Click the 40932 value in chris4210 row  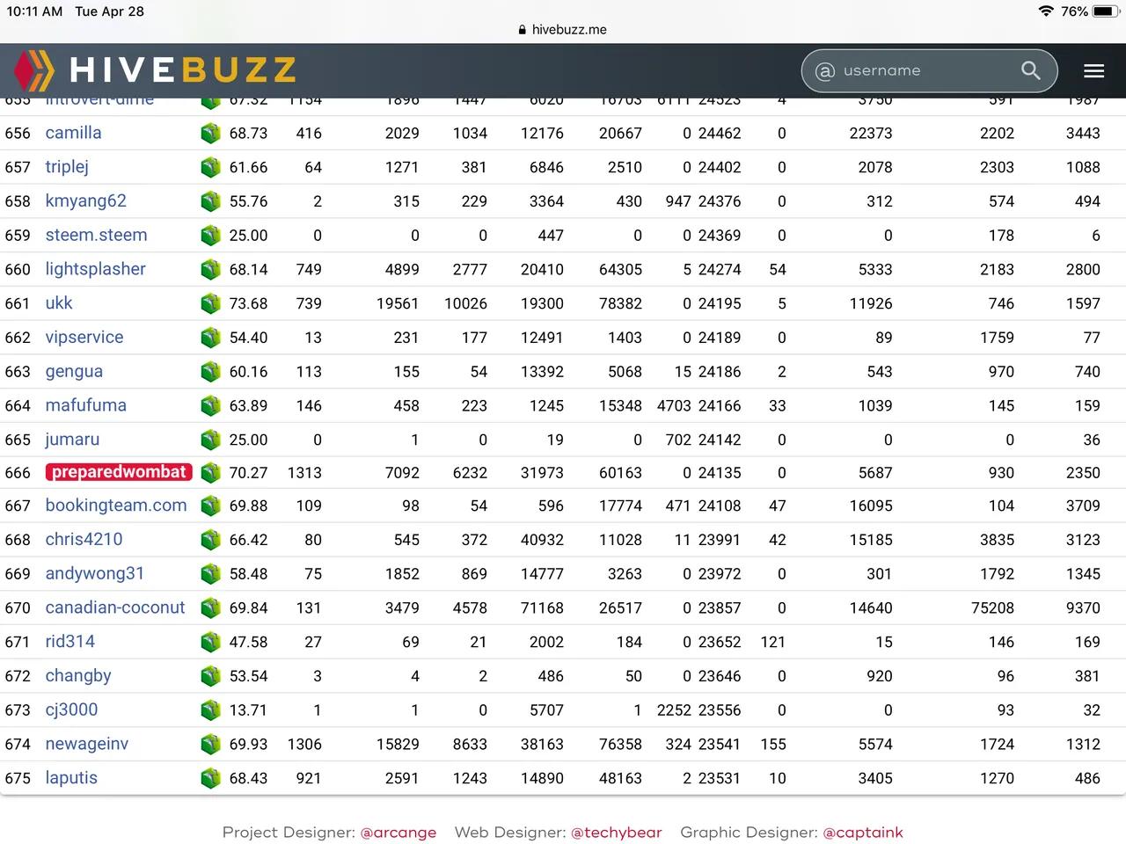(x=542, y=540)
